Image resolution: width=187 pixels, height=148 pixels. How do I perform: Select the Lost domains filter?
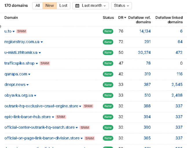[x=63, y=5]
